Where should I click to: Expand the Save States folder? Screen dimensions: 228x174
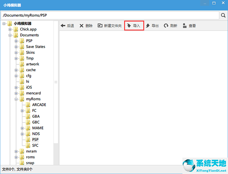click(x=16, y=47)
